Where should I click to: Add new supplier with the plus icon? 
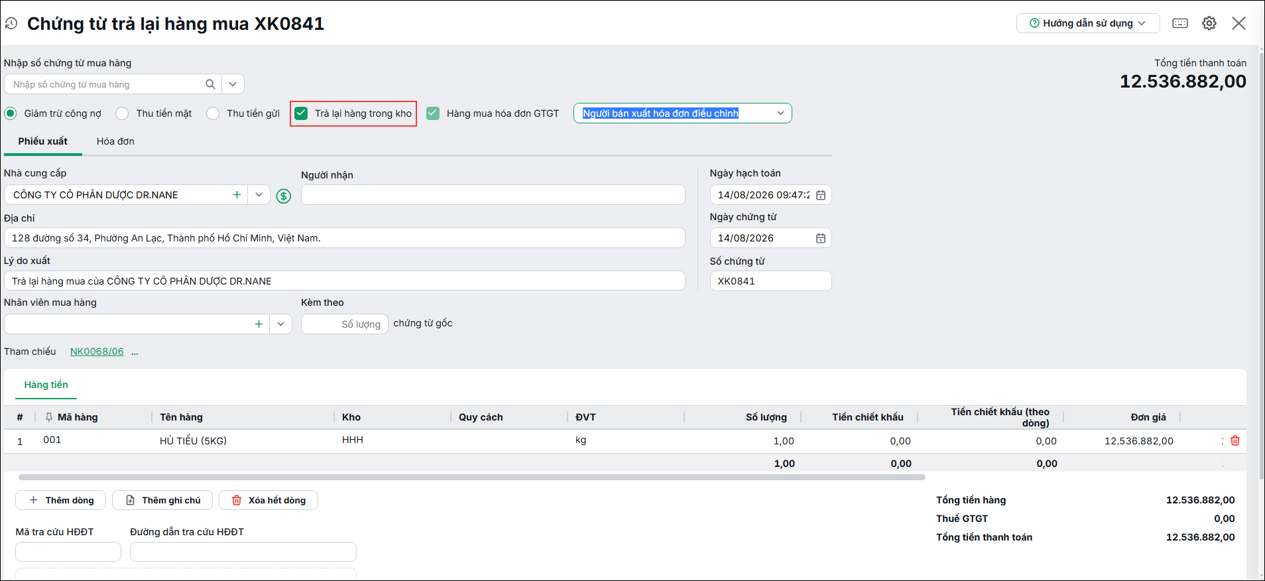(237, 195)
